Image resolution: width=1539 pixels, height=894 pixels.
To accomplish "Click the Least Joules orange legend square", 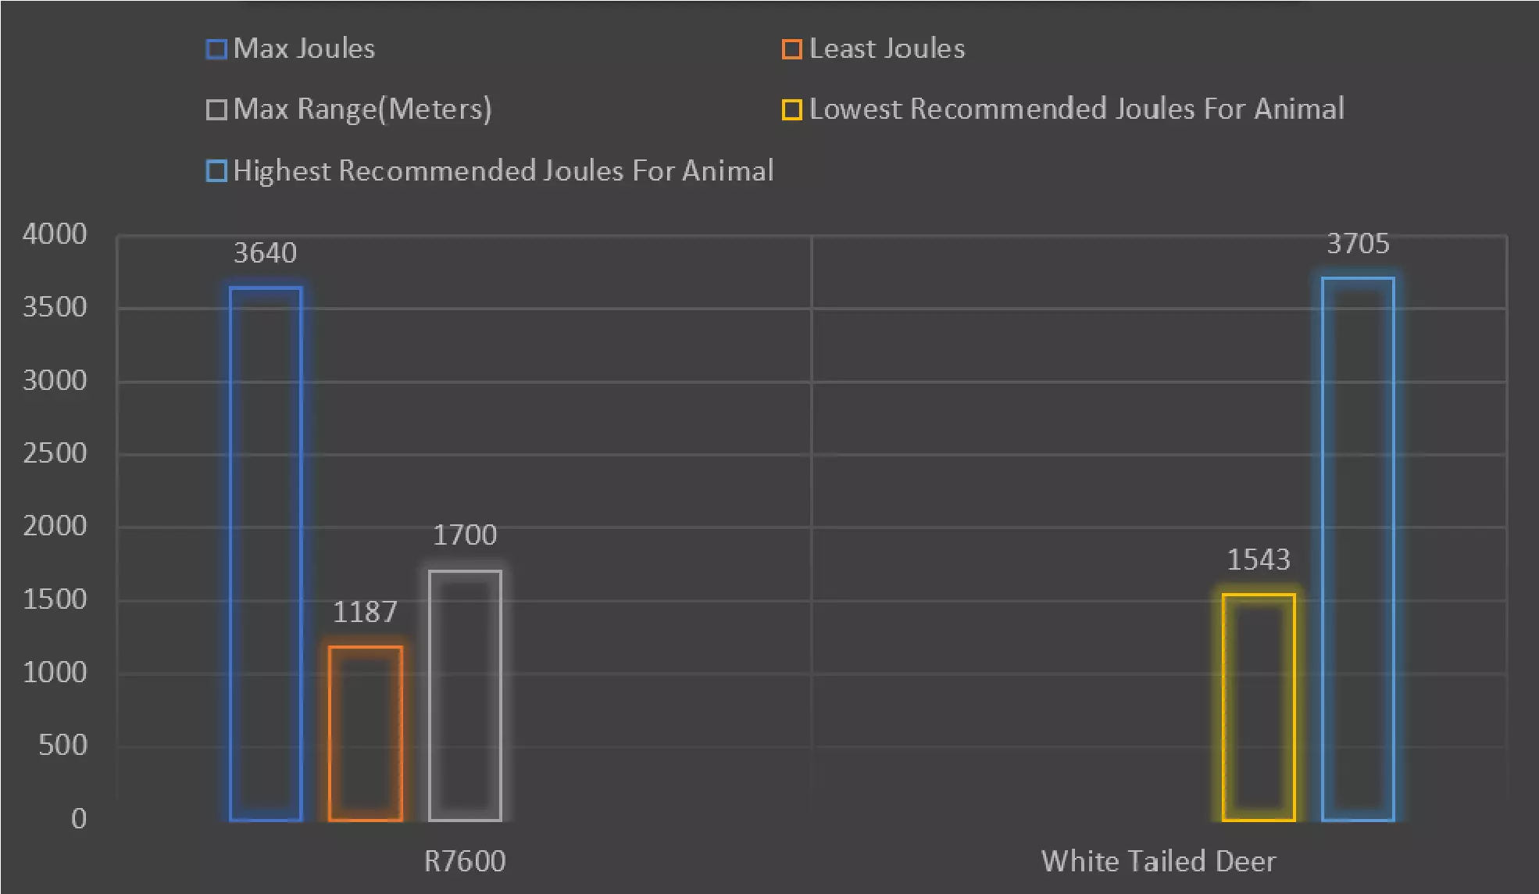I will 791,49.
